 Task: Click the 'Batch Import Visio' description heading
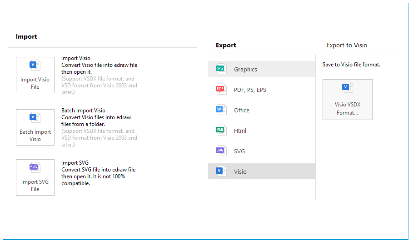click(x=83, y=111)
